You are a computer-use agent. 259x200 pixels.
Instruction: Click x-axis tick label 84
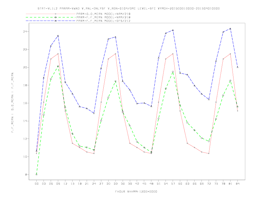tap(237, 184)
